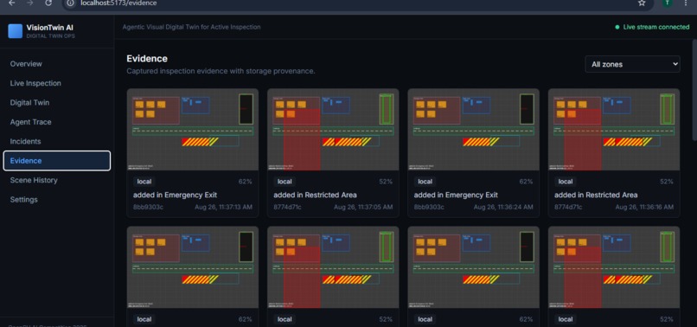Click 52% confidence on 11:36:16 AM card

pos(667,182)
